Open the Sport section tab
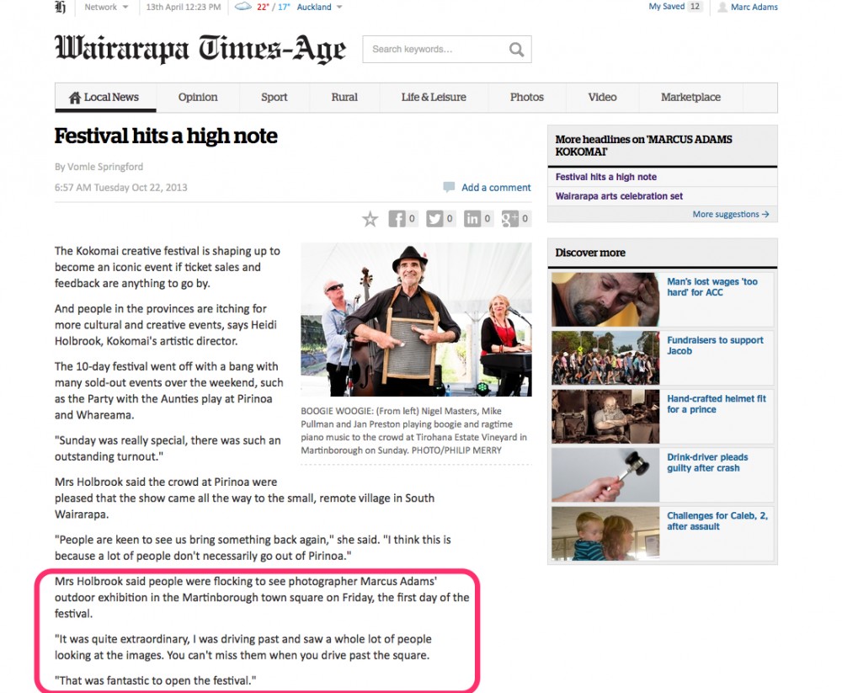The image size is (842, 693). tap(274, 97)
